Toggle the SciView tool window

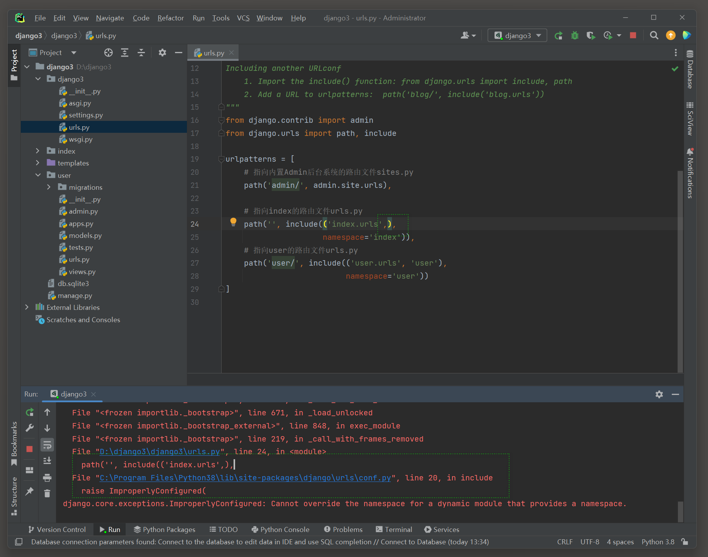click(x=690, y=118)
